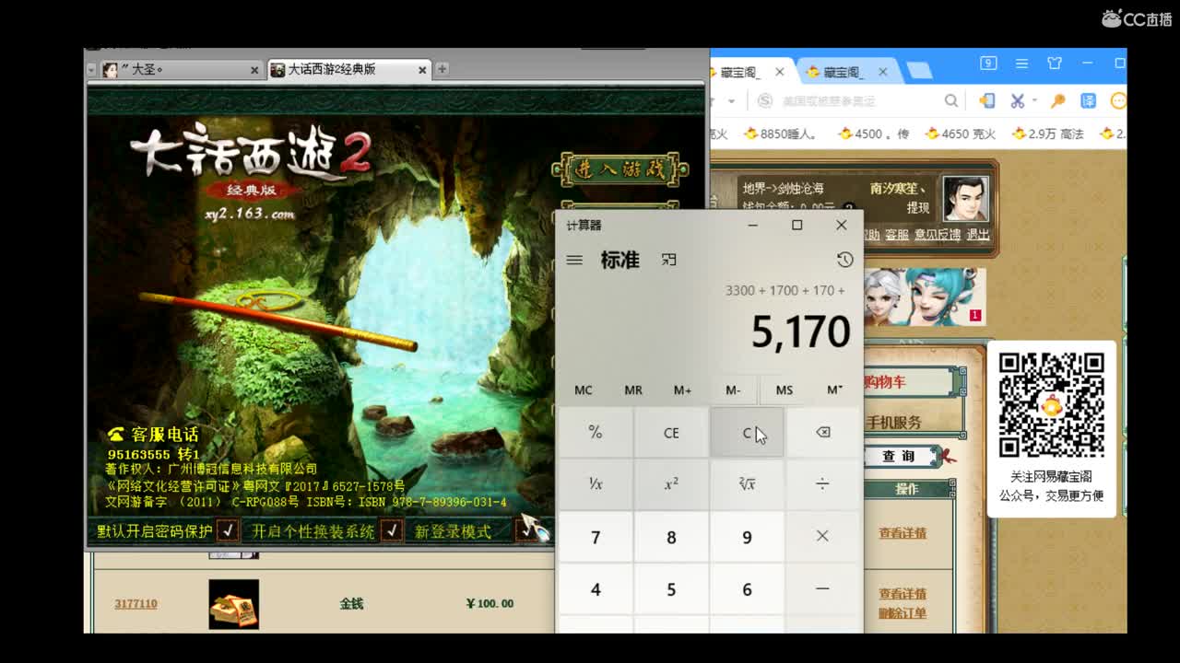Expand the scissors screenshot dropdown arrow

click(x=1034, y=100)
